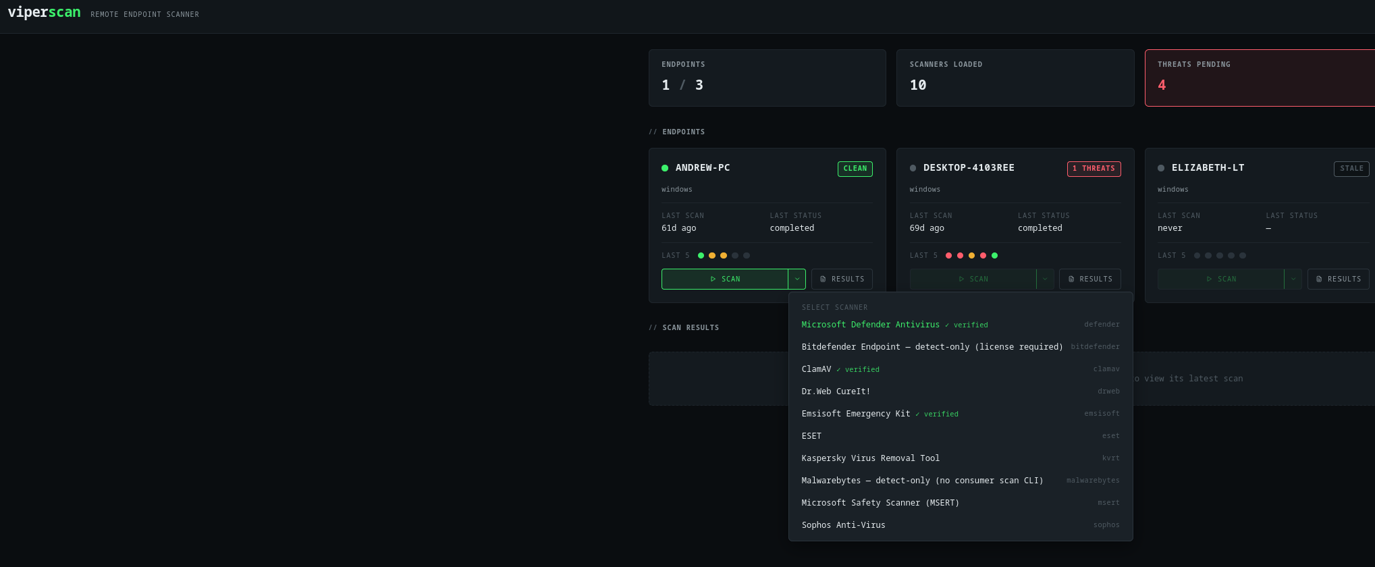Click ANDREW-PC first green history dot
This screenshot has width=1375, height=567.
701,256
